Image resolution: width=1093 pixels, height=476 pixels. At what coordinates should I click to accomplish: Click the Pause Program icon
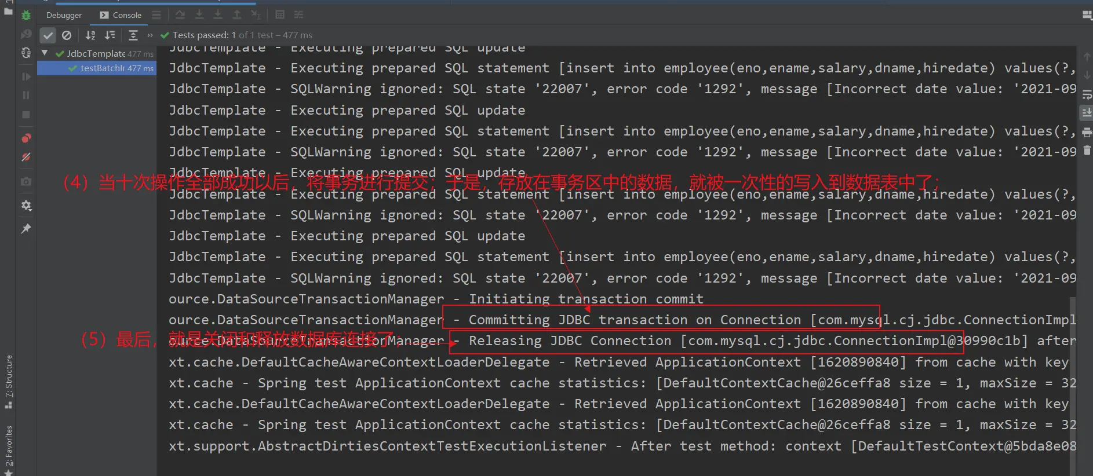tap(26, 95)
